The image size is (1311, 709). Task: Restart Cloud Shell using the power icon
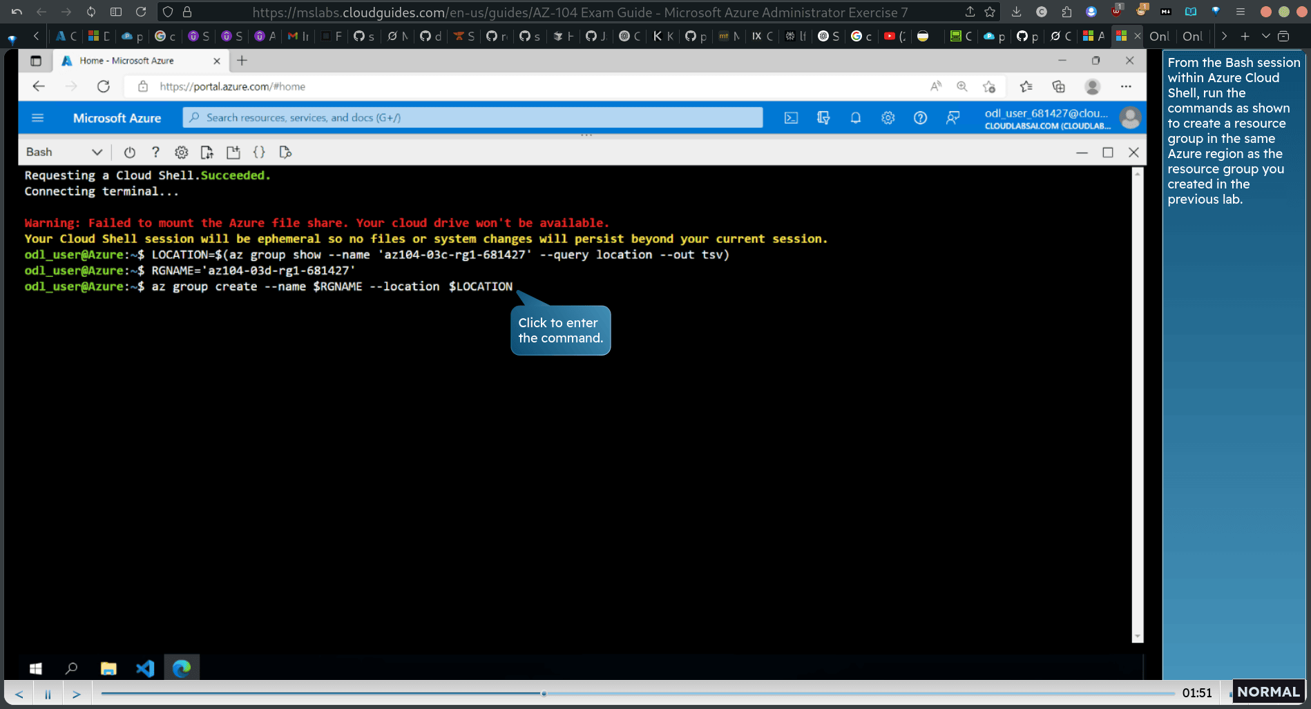point(130,152)
